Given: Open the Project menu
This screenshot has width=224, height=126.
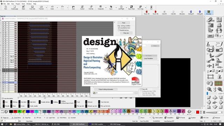Looking at the screenshot, I should coord(18,4).
